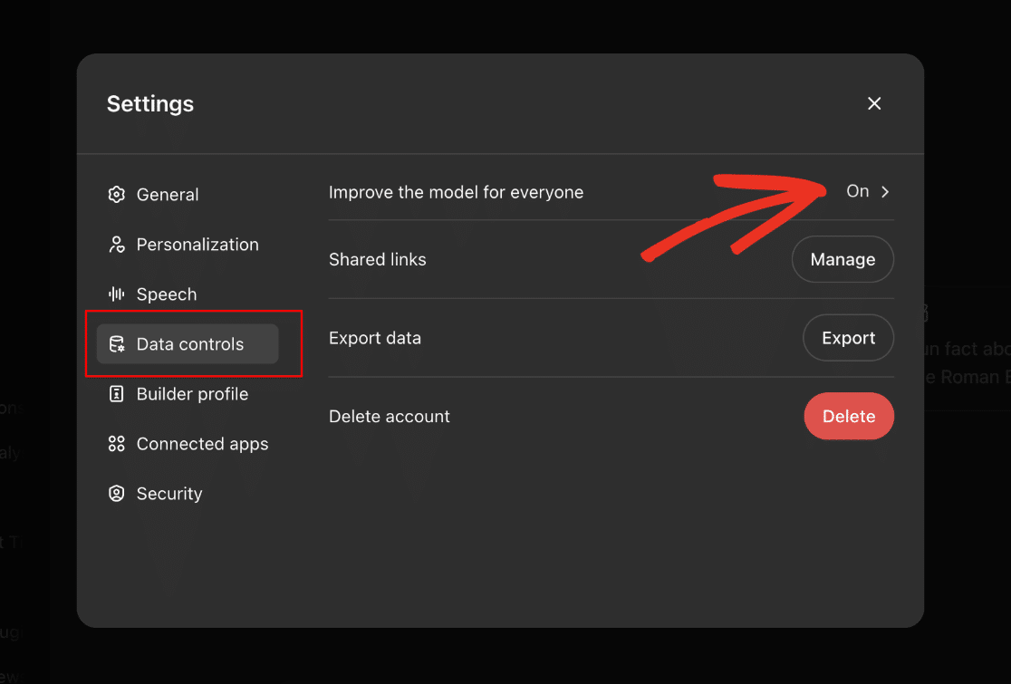Click the Speech waveform icon
1011x684 pixels.
click(116, 294)
